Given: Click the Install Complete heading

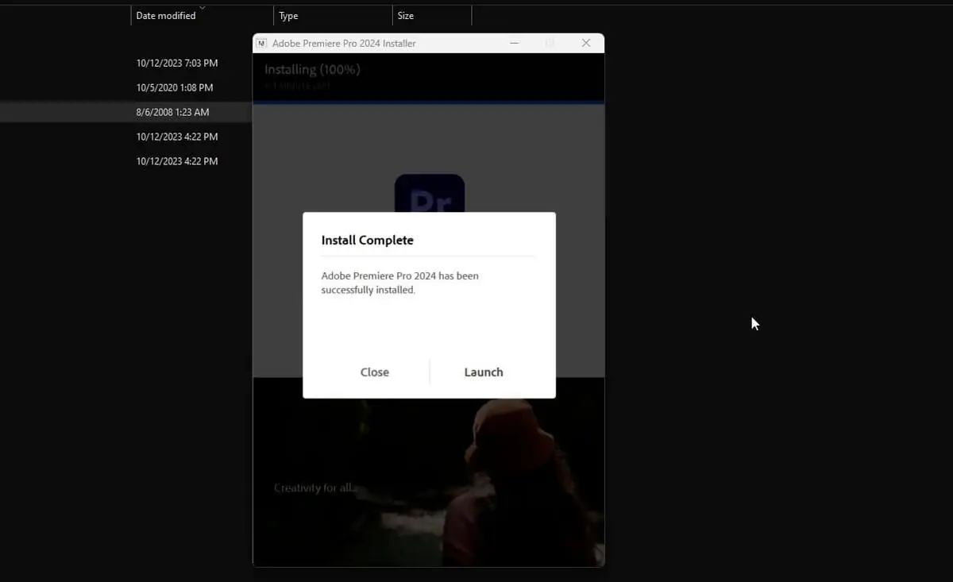Looking at the screenshot, I should tap(367, 240).
